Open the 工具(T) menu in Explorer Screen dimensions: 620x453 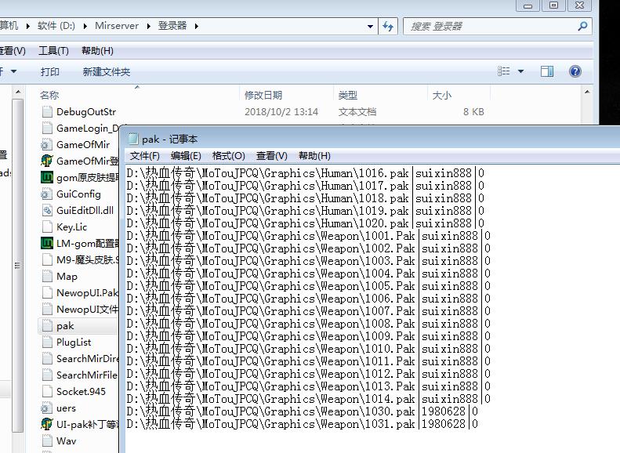[53, 51]
